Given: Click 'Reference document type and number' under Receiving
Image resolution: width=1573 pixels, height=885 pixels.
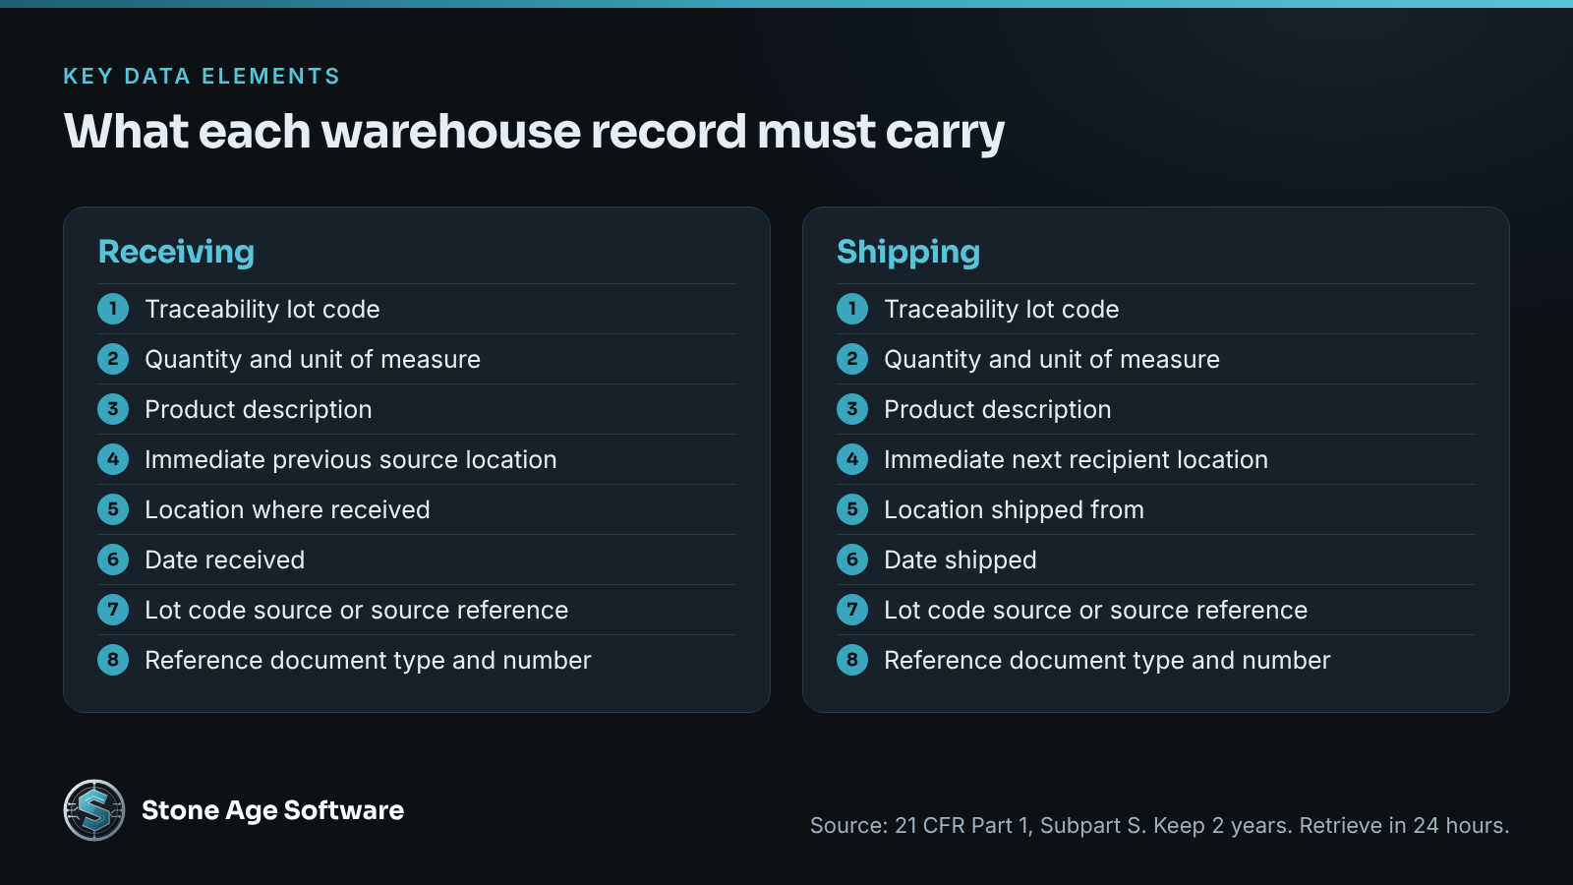Looking at the screenshot, I should (368, 660).
